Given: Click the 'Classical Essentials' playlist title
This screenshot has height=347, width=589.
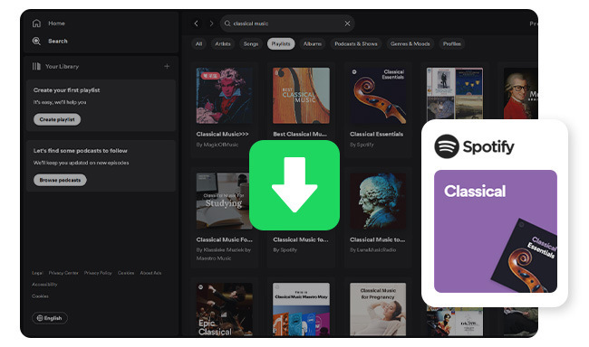Looking at the screenshot, I should coord(376,134).
